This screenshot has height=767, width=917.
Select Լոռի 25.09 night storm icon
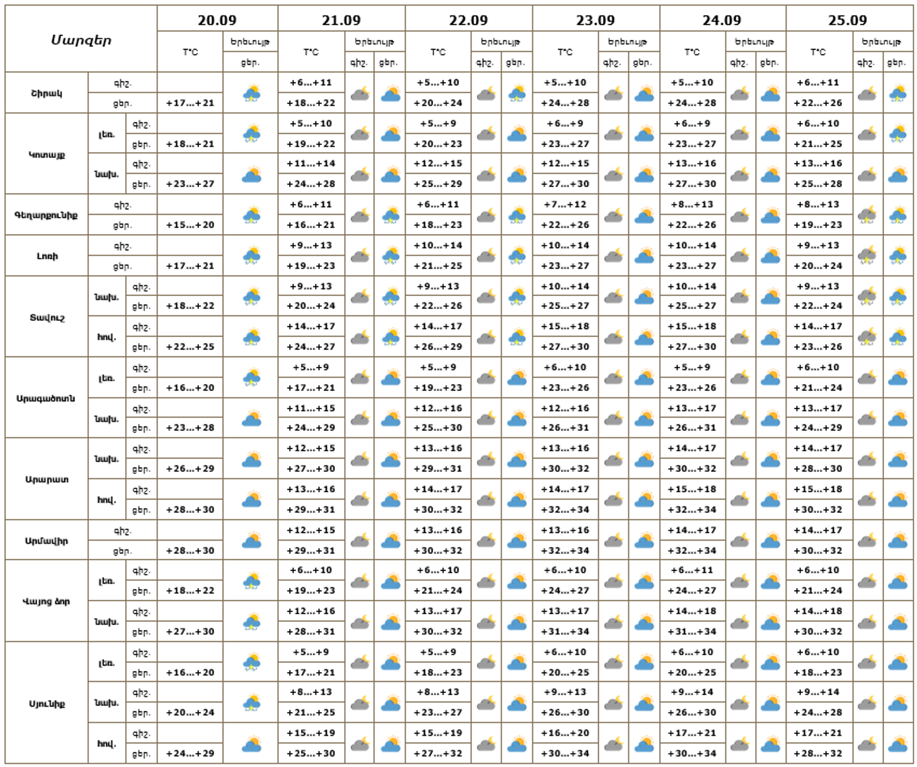(x=867, y=256)
